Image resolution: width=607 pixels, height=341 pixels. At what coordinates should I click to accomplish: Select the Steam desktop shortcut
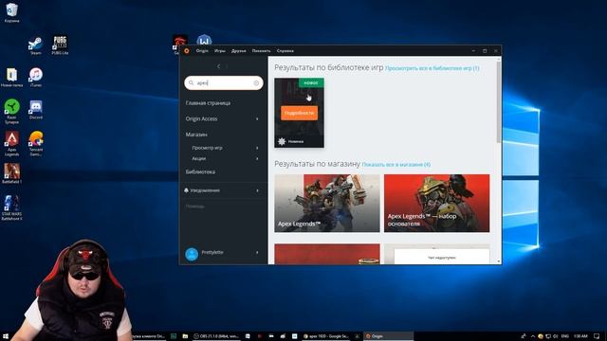[36, 45]
